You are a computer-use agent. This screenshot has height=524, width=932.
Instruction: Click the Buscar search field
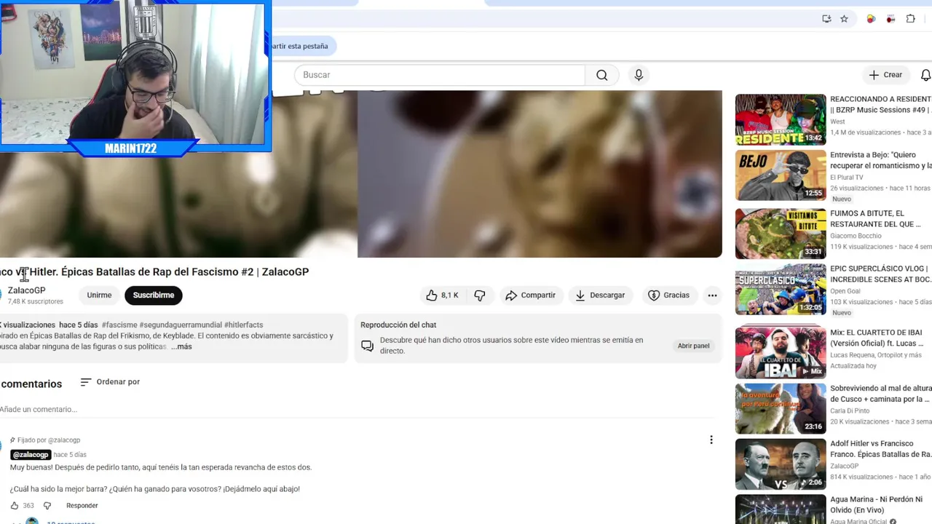(x=440, y=75)
